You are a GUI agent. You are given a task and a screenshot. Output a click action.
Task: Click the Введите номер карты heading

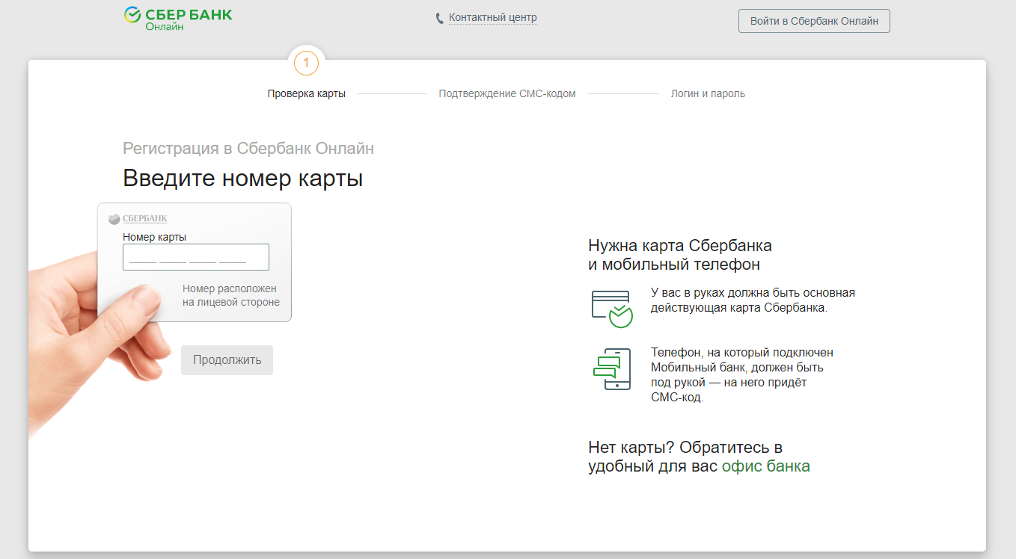pos(243,179)
